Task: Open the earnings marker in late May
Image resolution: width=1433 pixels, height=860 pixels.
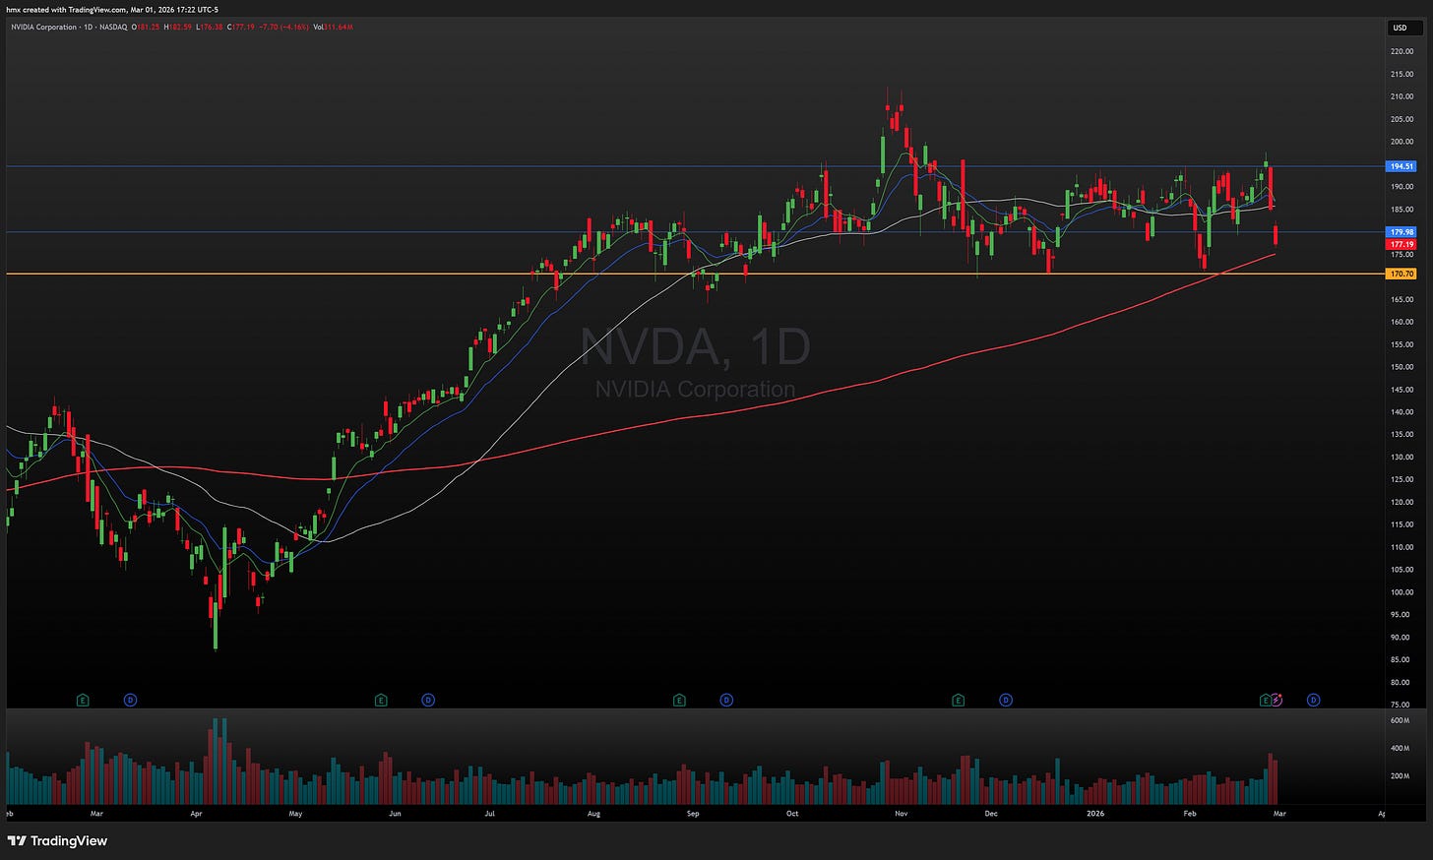Action: tap(381, 701)
